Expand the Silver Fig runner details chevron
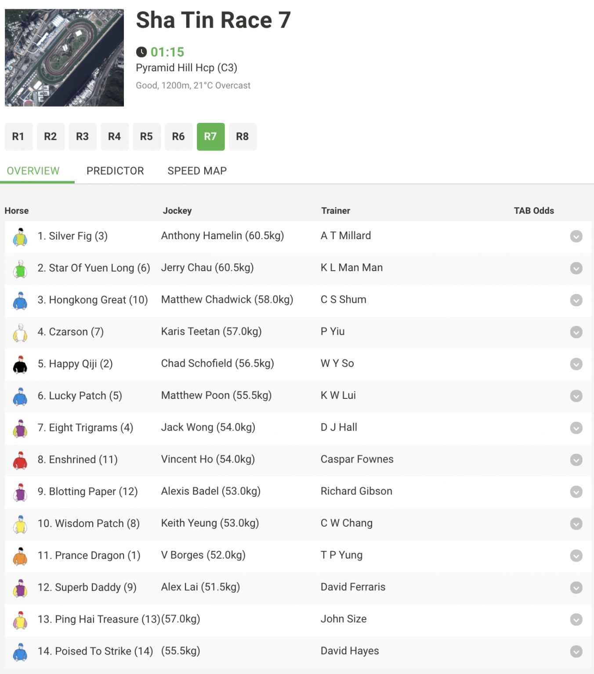 pos(576,236)
